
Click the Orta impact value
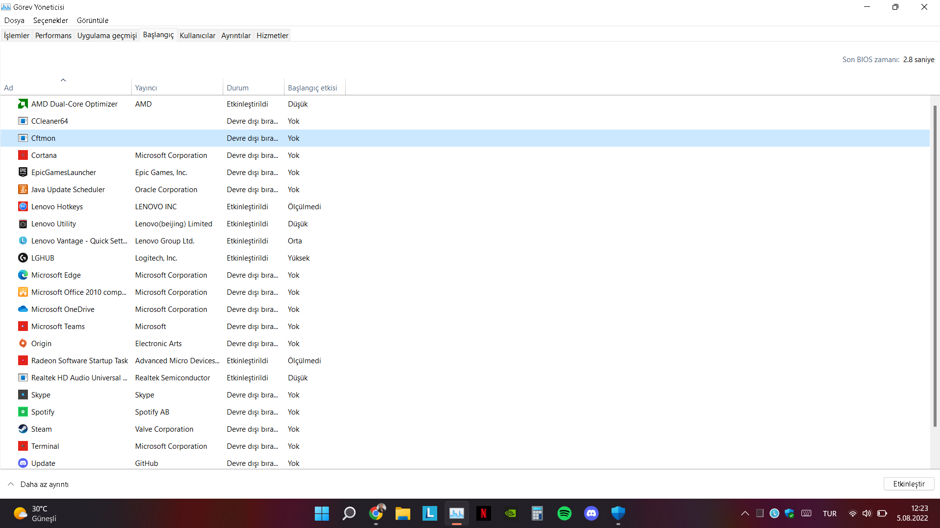295,241
